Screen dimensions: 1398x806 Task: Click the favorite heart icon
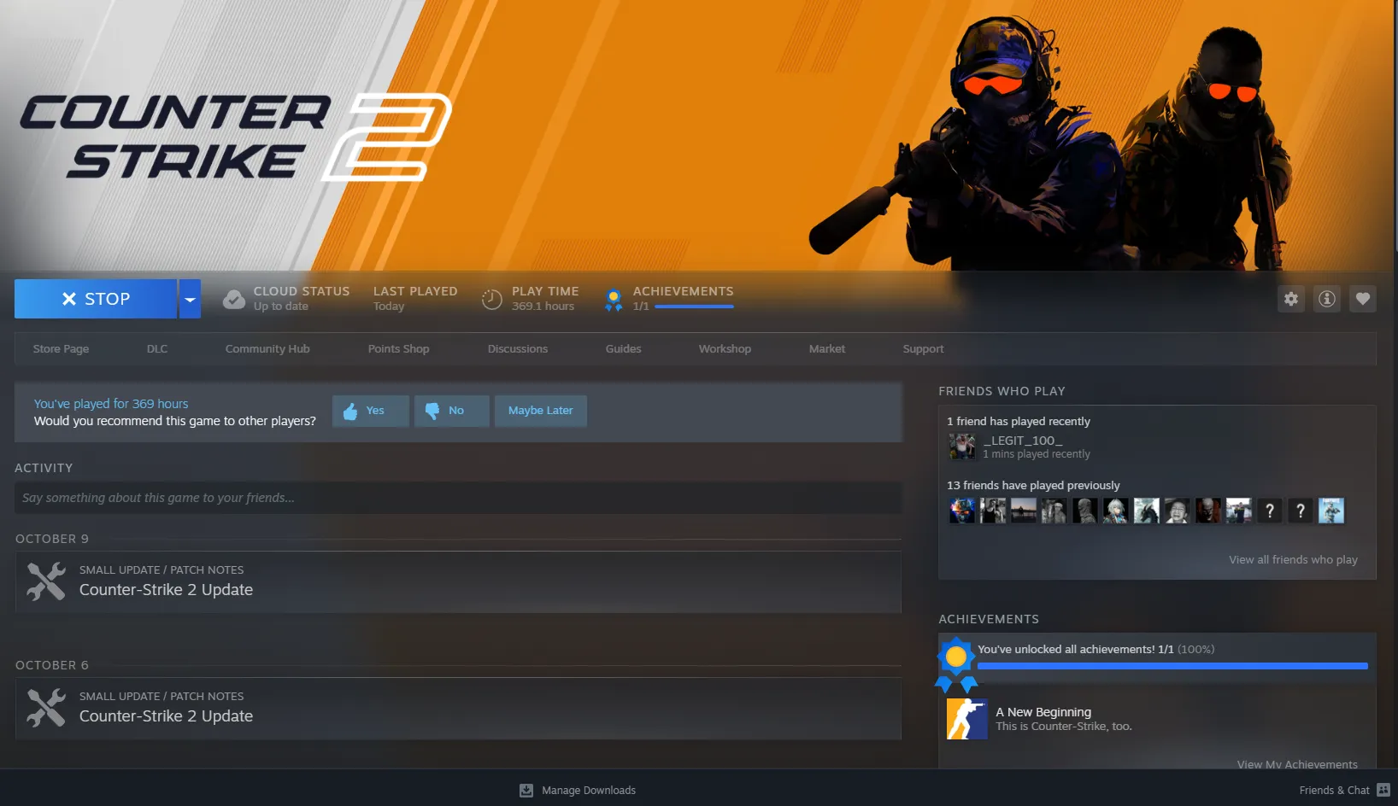[x=1362, y=299]
